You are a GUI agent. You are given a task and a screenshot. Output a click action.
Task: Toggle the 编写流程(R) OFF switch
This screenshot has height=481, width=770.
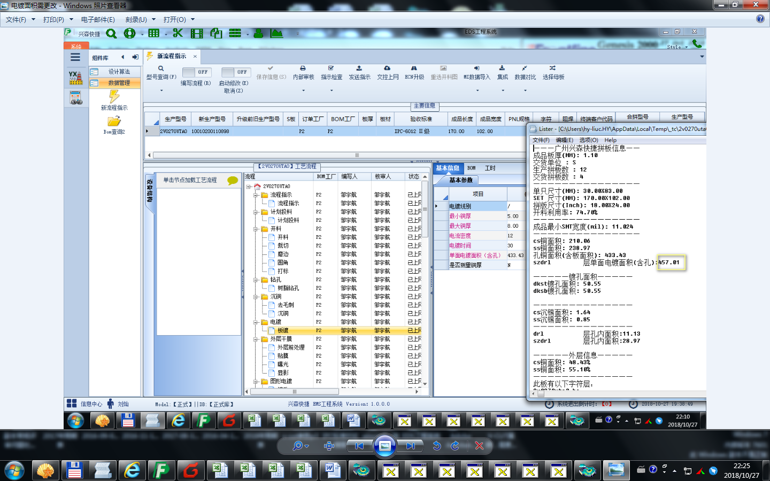pyautogui.click(x=196, y=72)
